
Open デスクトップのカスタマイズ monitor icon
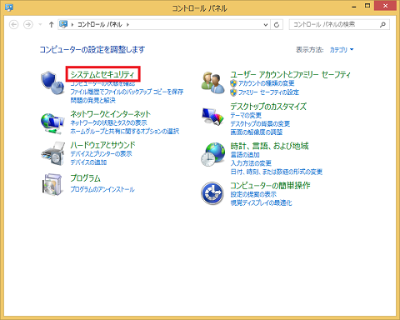(212, 117)
